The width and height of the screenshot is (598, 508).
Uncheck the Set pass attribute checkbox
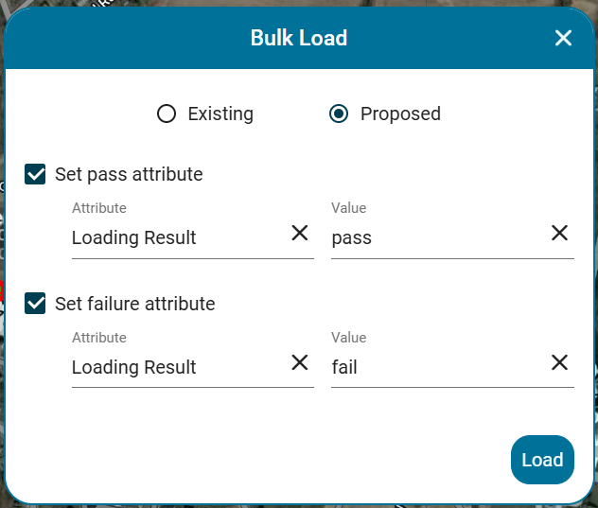pos(36,174)
